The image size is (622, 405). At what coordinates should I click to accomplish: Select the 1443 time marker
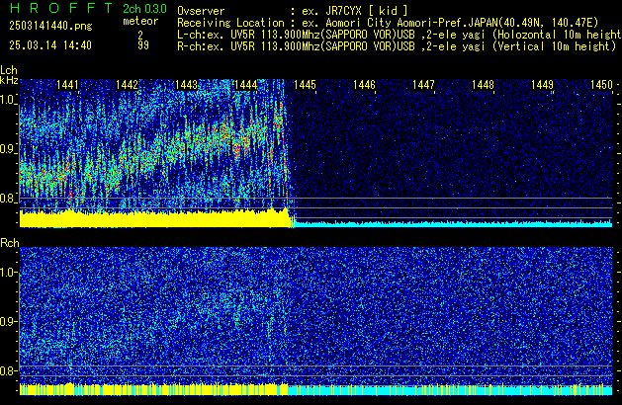click(186, 85)
